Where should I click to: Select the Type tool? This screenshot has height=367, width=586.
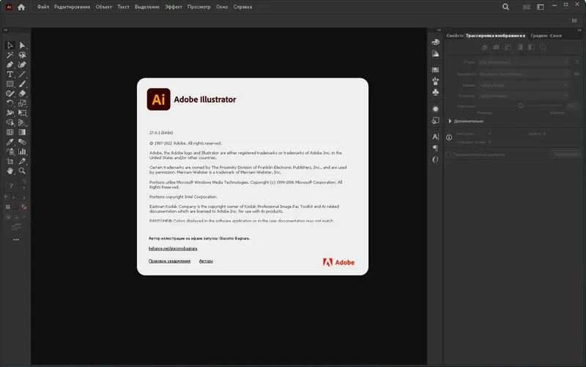pos(10,75)
